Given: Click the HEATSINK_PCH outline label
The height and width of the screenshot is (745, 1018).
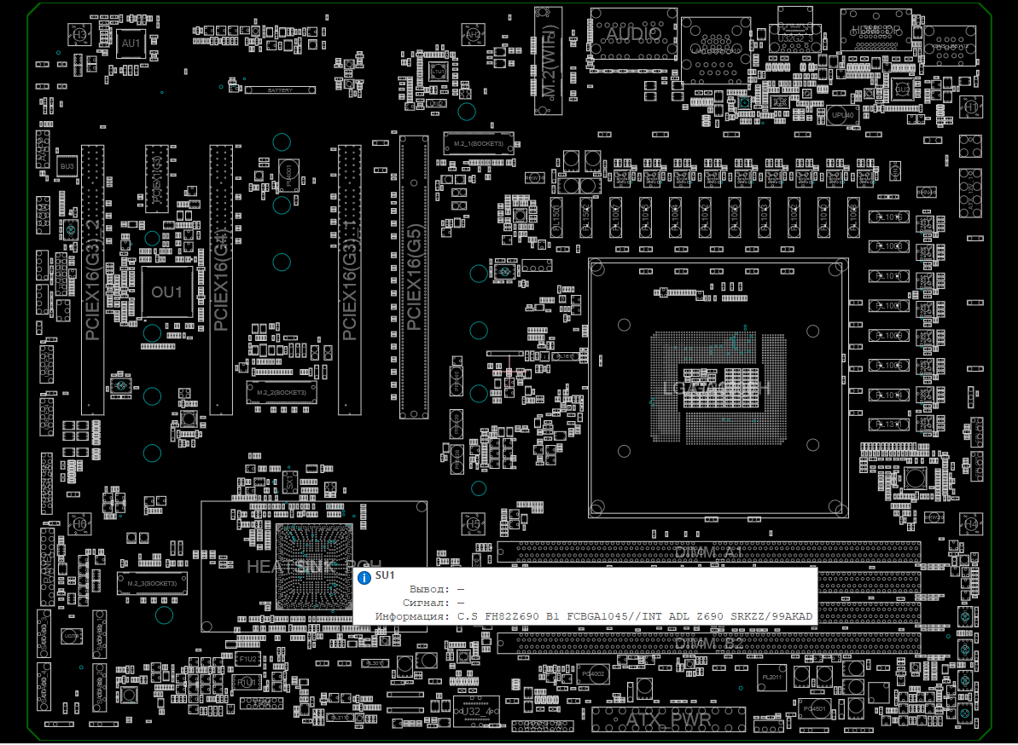Looking at the screenshot, I should pyautogui.click(x=314, y=567).
